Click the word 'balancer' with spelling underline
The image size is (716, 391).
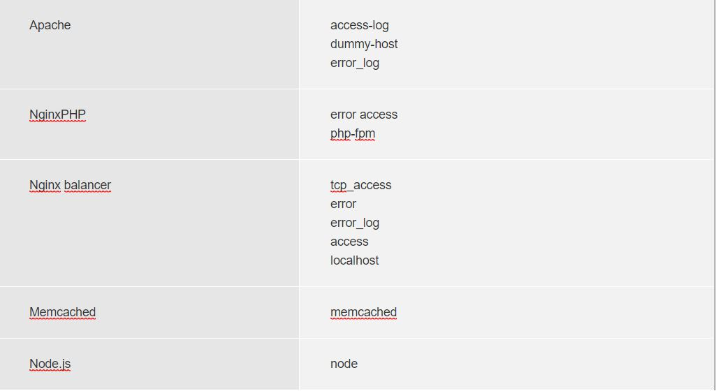pyautogui.click(x=87, y=185)
